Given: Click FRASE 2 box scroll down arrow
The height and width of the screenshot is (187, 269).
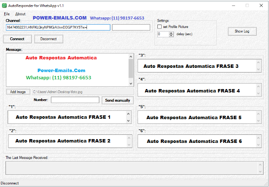Looking at the screenshot, I should 129,145.
